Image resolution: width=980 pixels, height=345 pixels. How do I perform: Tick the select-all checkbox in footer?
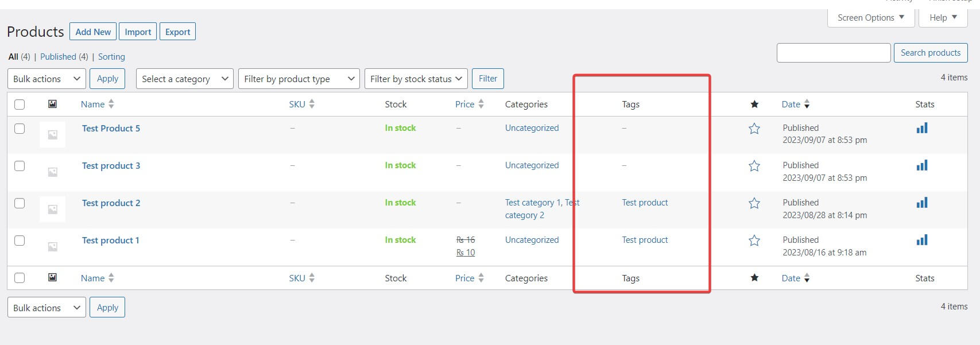pos(20,278)
